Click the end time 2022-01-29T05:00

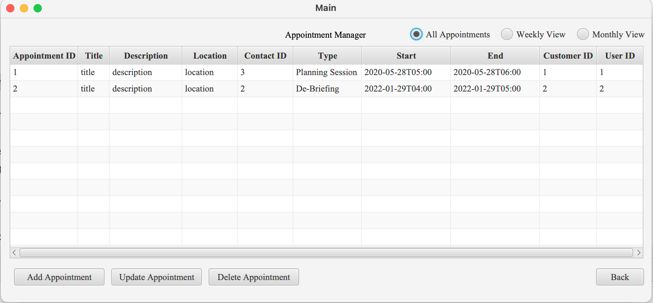click(487, 89)
